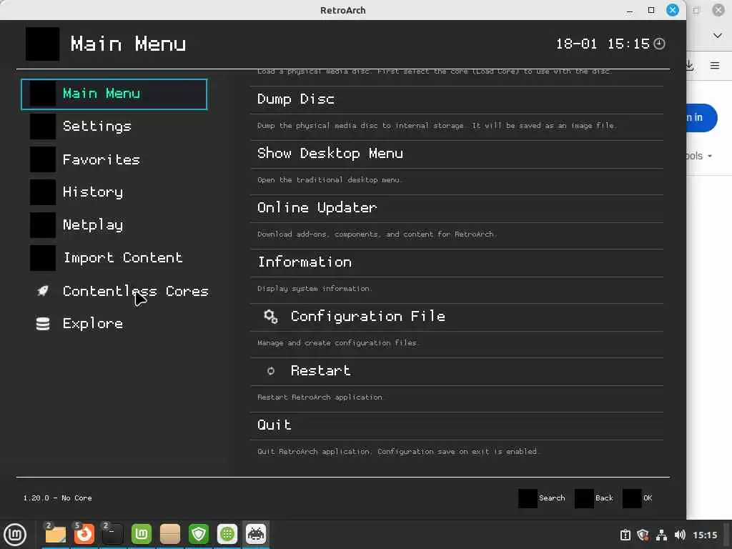The height and width of the screenshot is (549, 732).
Task: Click the clock icon next to the time
Action: (x=659, y=44)
